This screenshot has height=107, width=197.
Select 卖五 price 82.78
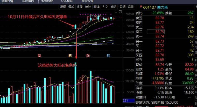[160, 18]
